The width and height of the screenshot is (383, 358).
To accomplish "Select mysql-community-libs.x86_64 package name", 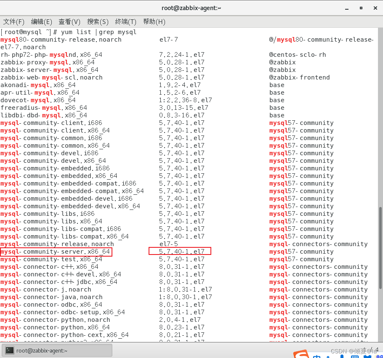I will pos(51,221).
